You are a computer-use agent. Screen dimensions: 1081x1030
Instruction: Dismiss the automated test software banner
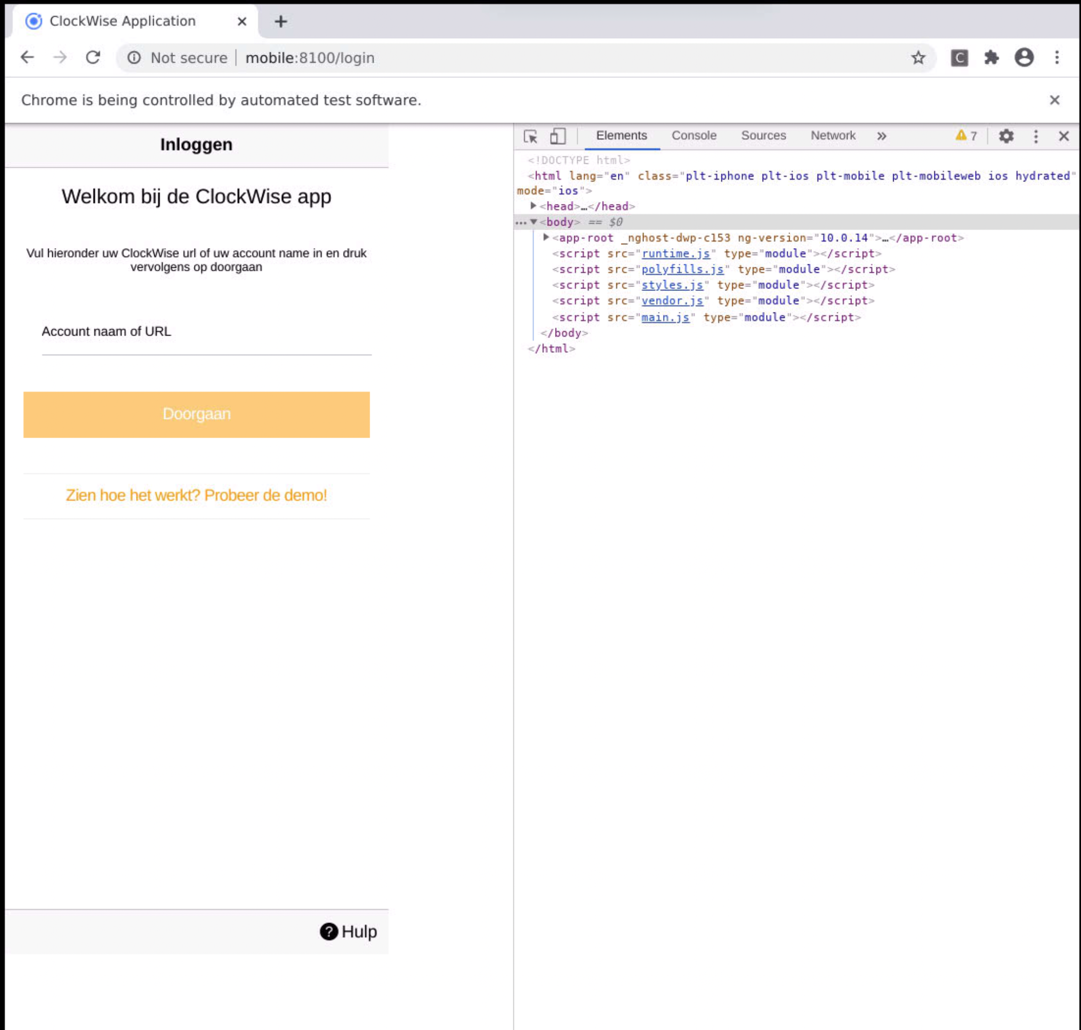1055,100
